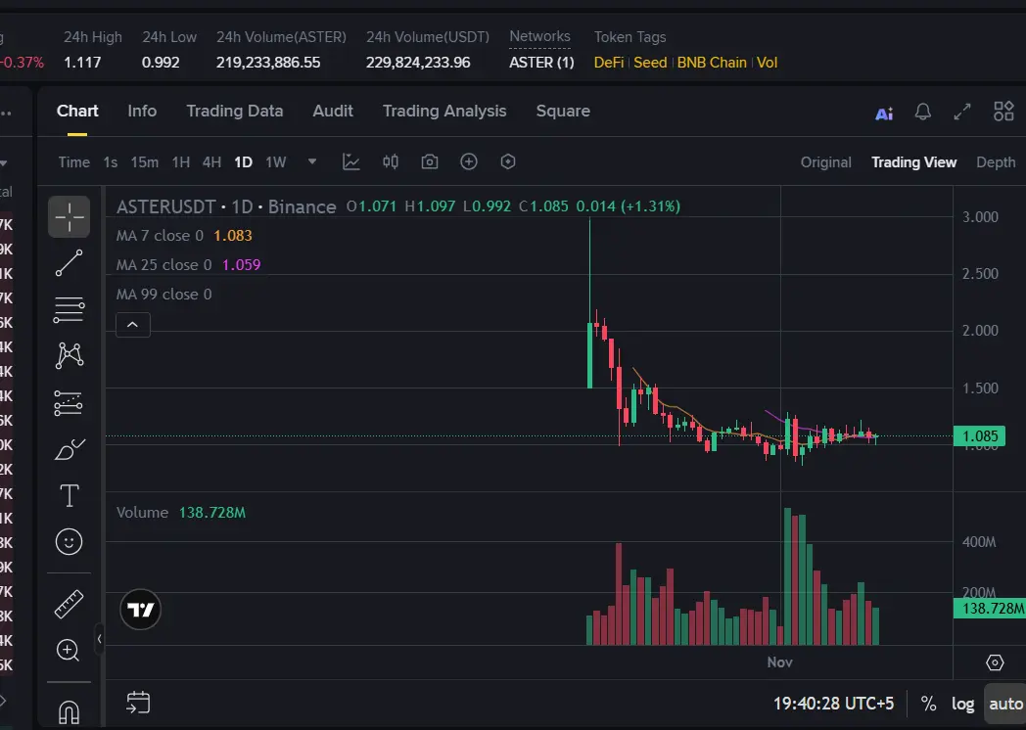Collapse the indicator legend chevron
1026x730 pixels.
point(133,325)
